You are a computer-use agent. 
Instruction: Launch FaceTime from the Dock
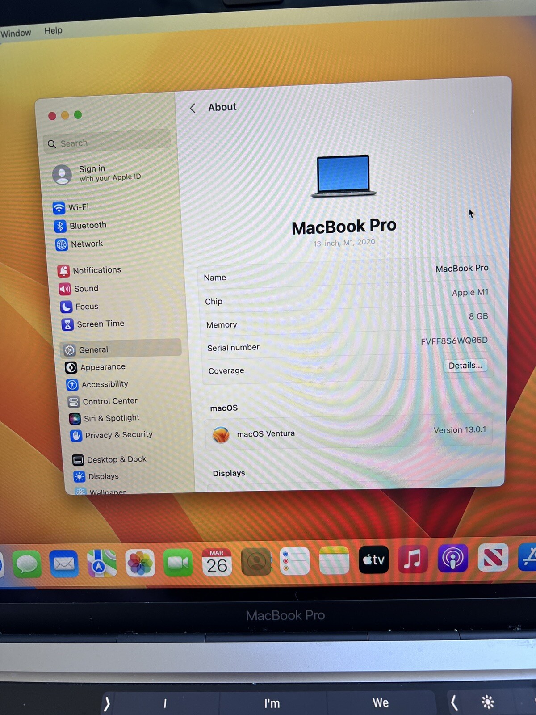[178, 562]
